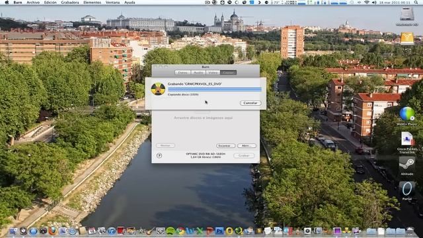Click the date and time in menu bar
The image size is (423, 238).
(394, 3)
